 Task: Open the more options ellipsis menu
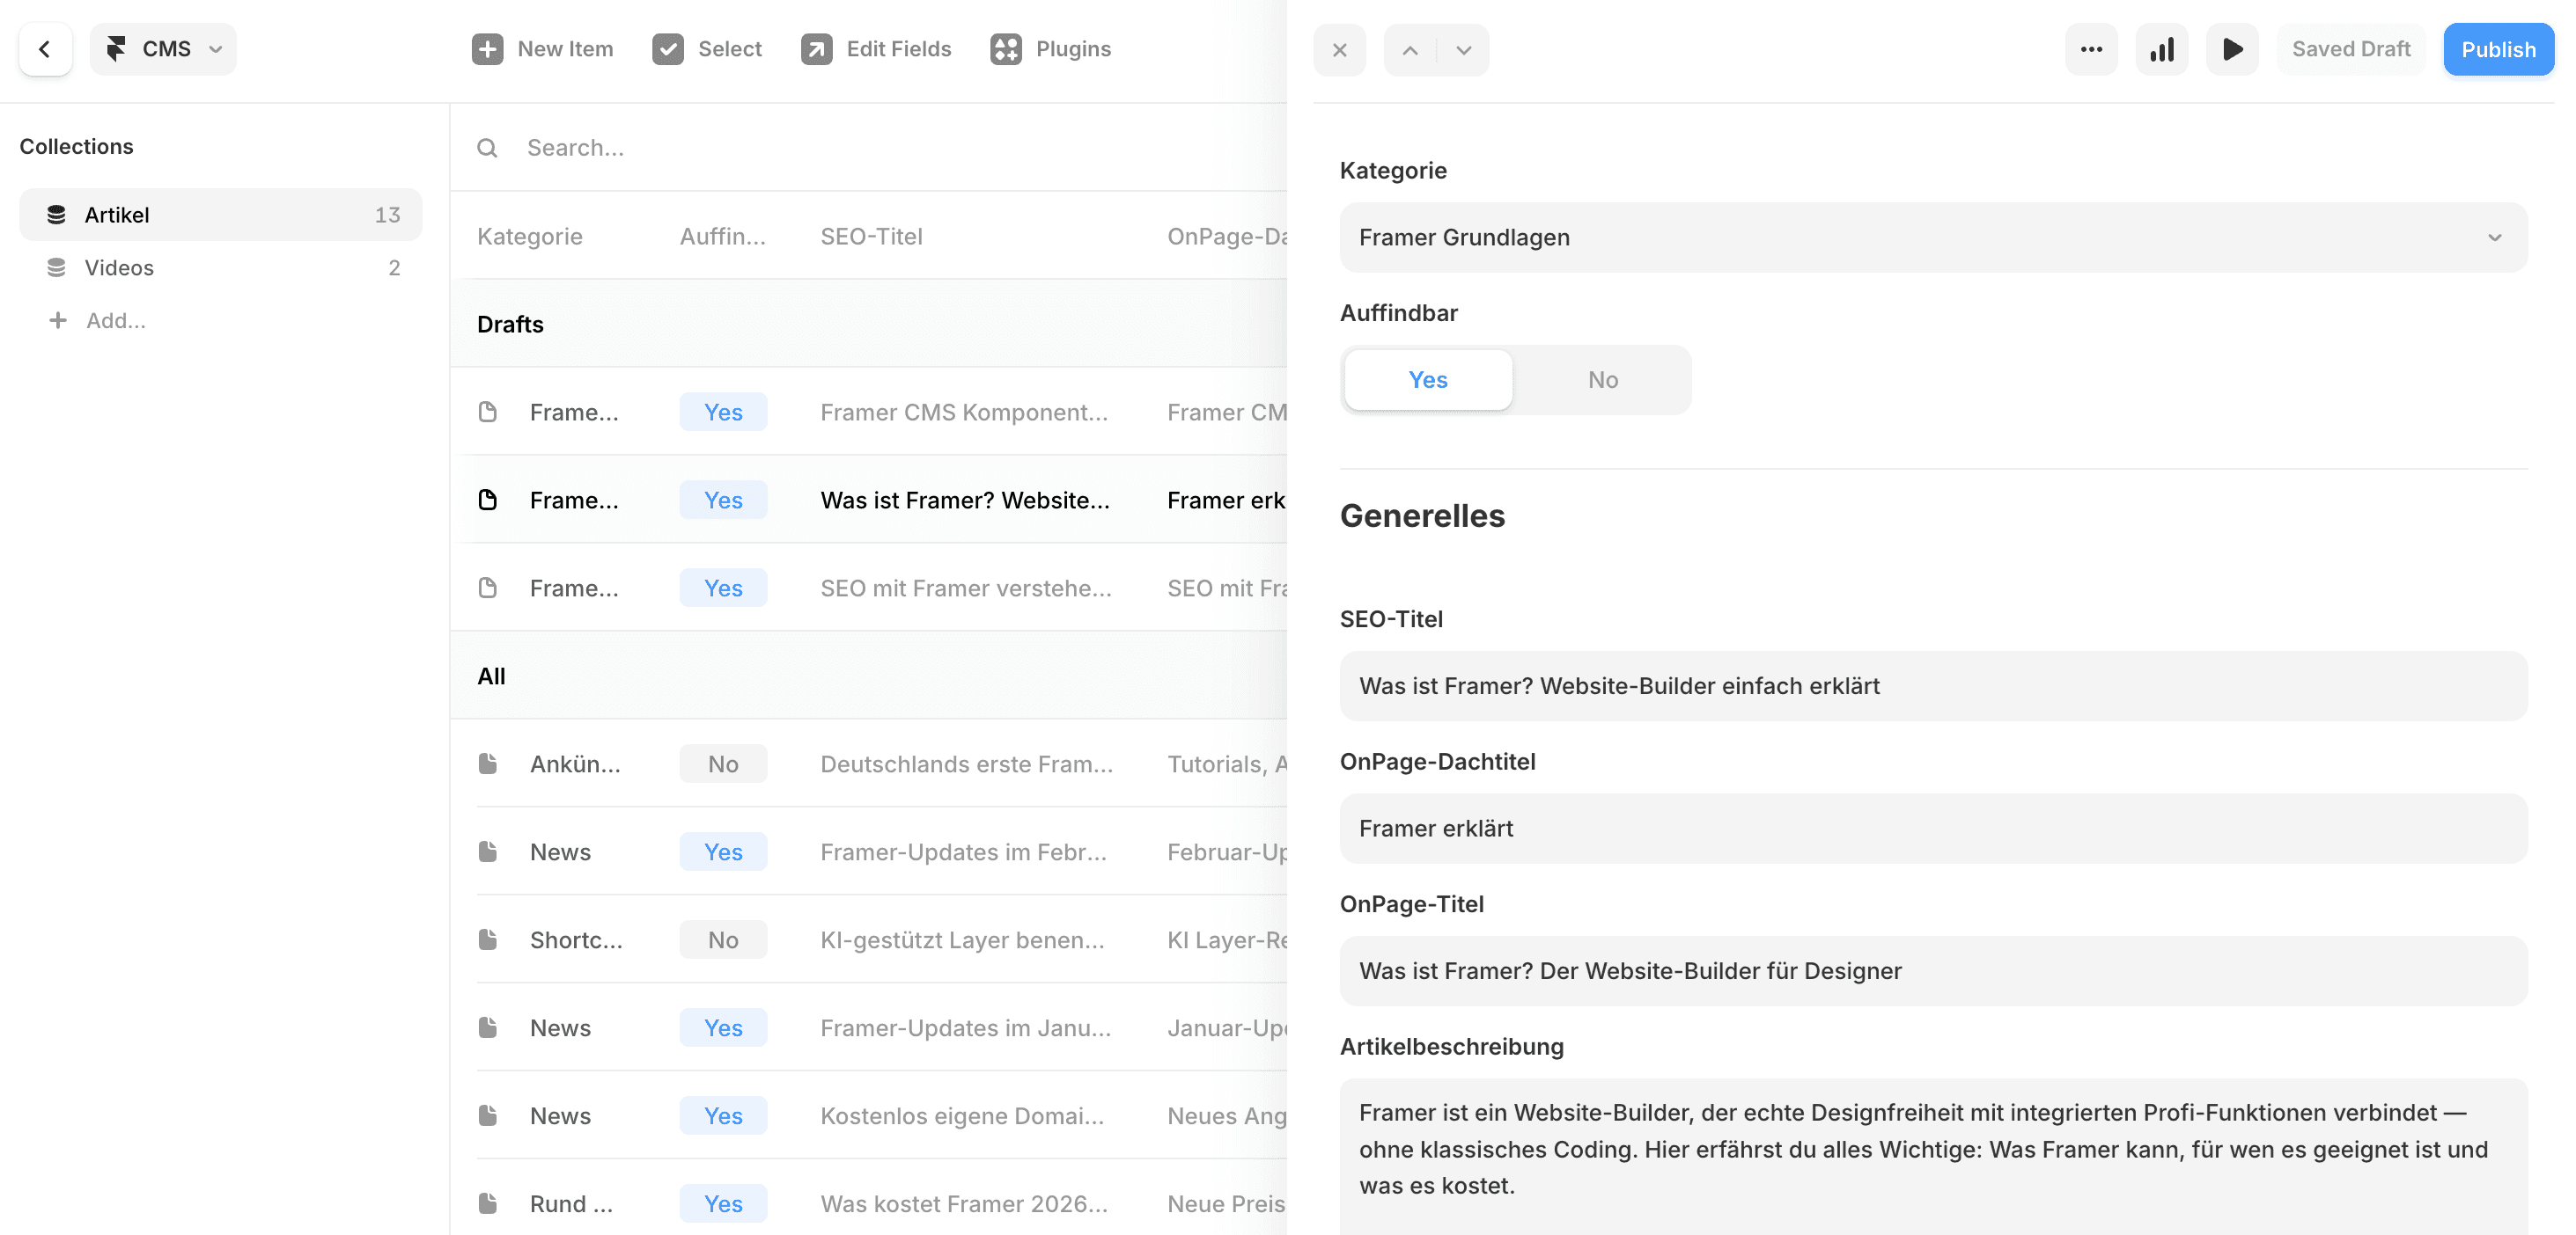(2091, 48)
